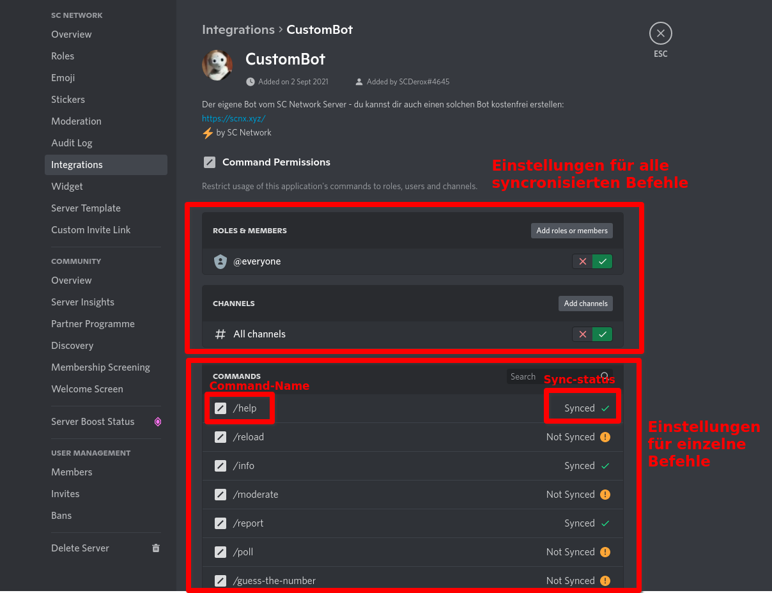
Task: Deny @everyone with the red X toggle
Action: pyautogui.click(x=582, y=261)
